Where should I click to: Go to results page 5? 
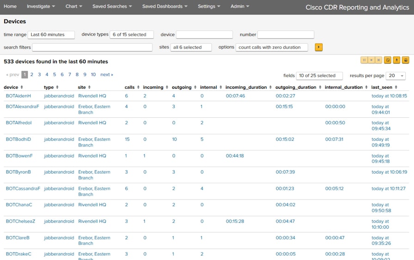point(55,75)
